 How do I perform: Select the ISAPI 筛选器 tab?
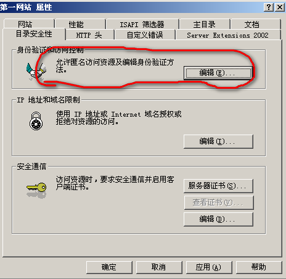click(x=142, y=24)
